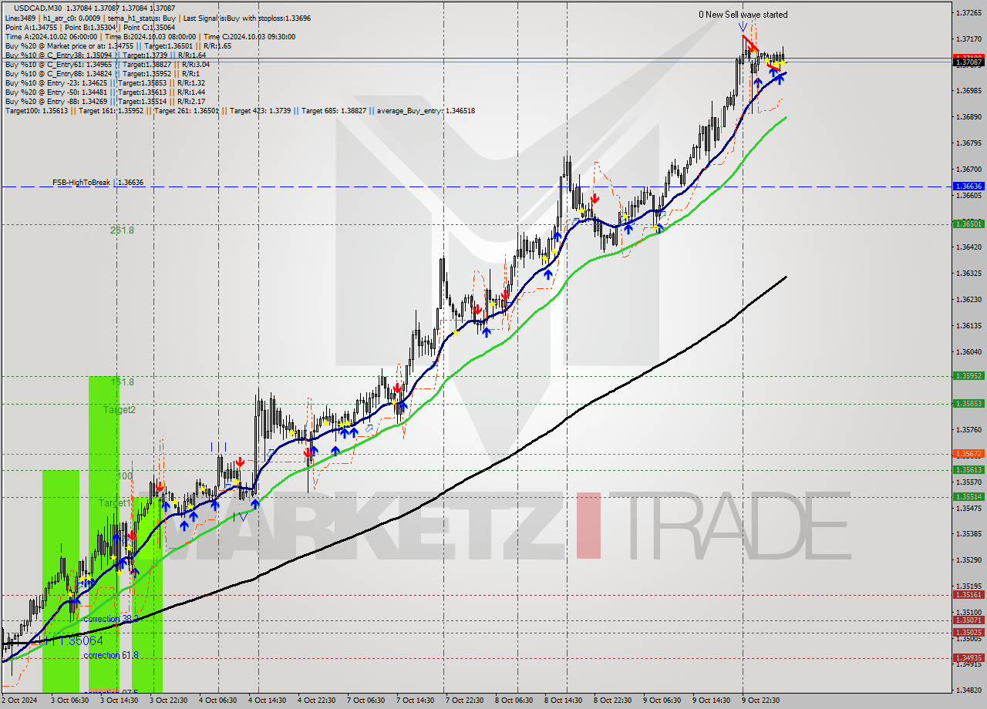Click the 'FSB-HighToBreak | 1.36636' label
This screenshot has height=709, width=987.
click(x=98, y=183)
